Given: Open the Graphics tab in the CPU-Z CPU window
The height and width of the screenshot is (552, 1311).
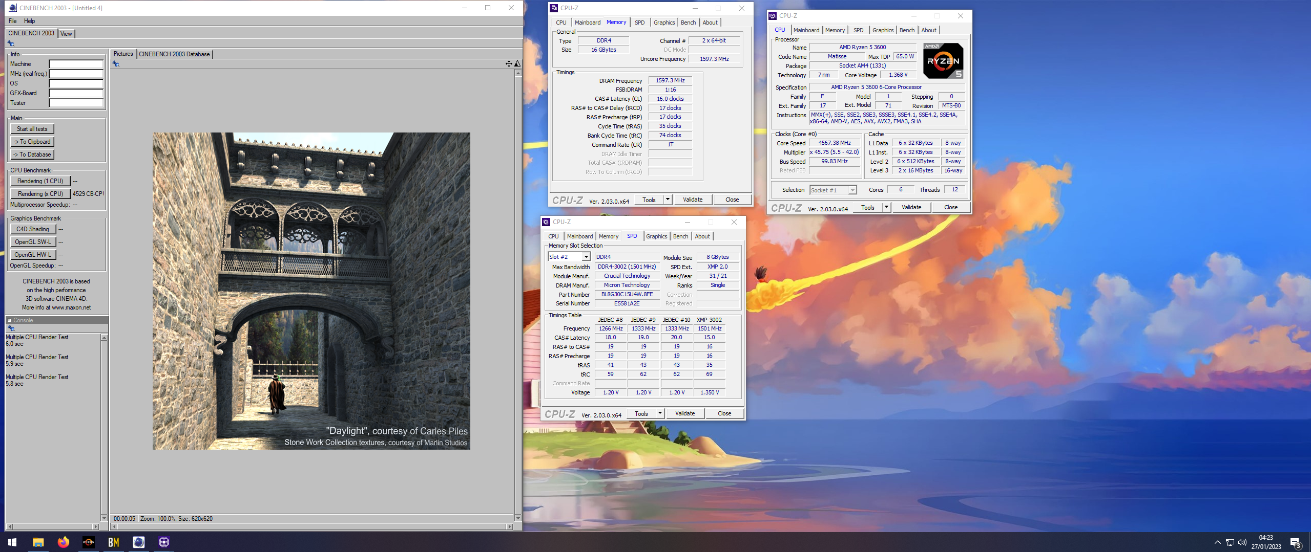Looking at the screenshot, I should (x=883, y=30).
